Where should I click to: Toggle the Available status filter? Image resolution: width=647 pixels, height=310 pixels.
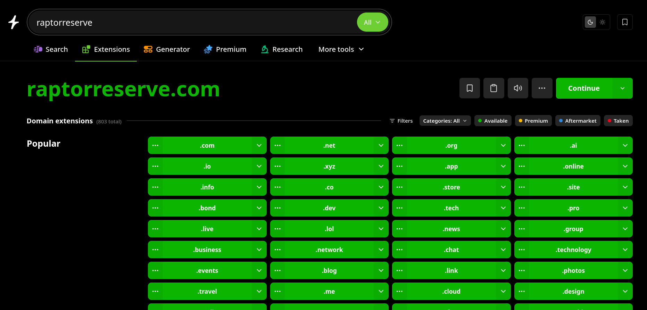tap(493, 121)
